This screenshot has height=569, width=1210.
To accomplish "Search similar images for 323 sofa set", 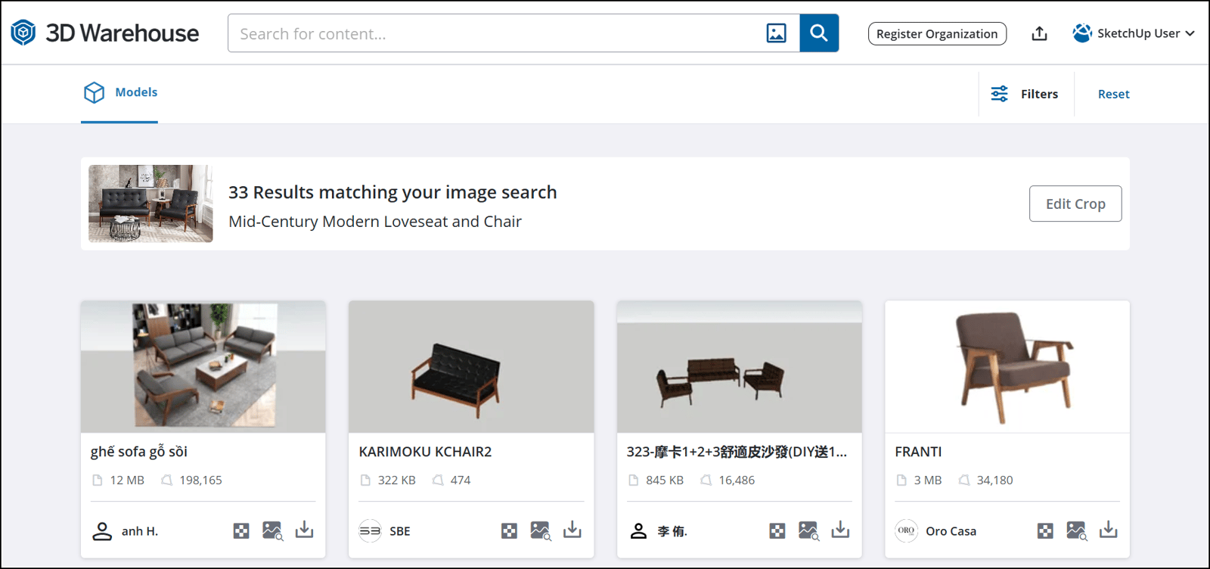I will [x=808, y=530].
